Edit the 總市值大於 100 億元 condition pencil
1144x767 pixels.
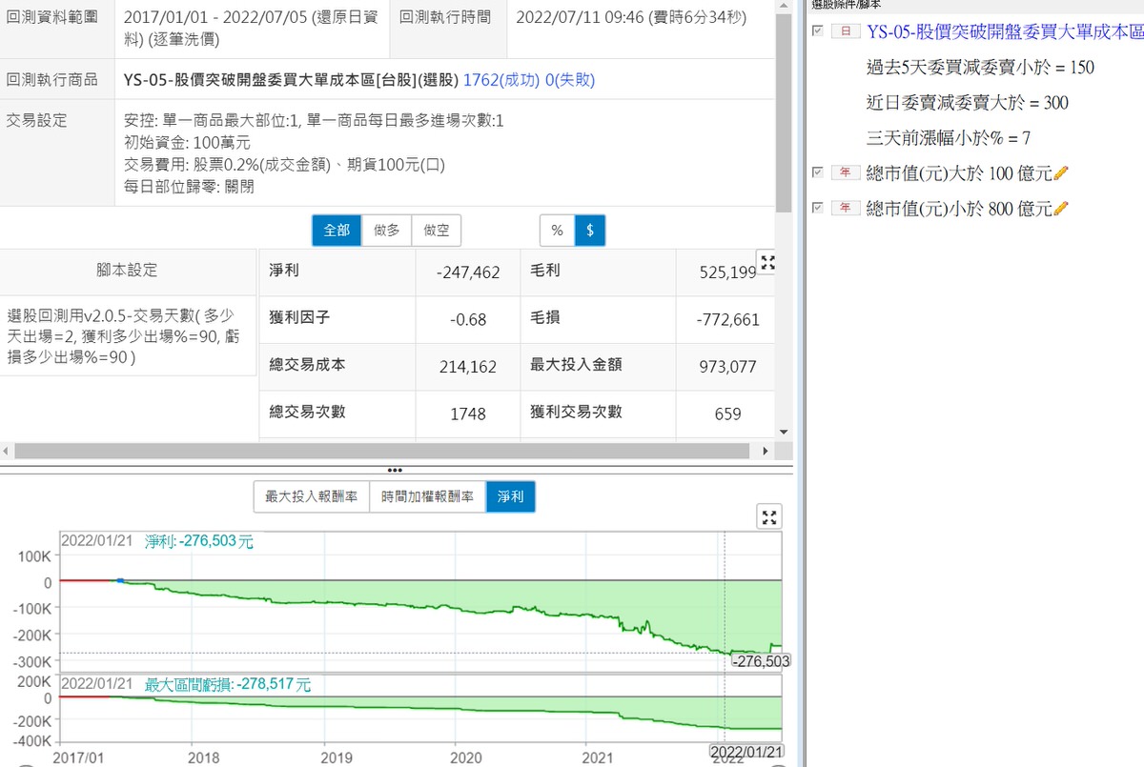(x=1062, y=173)
